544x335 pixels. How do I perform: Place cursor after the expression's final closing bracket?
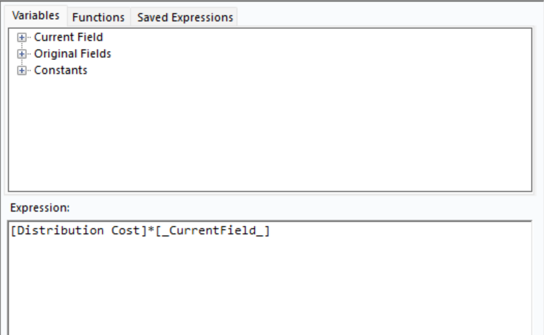(270, 230)
